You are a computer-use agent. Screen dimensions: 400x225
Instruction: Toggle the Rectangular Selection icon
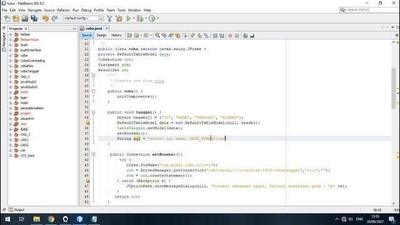184,36
